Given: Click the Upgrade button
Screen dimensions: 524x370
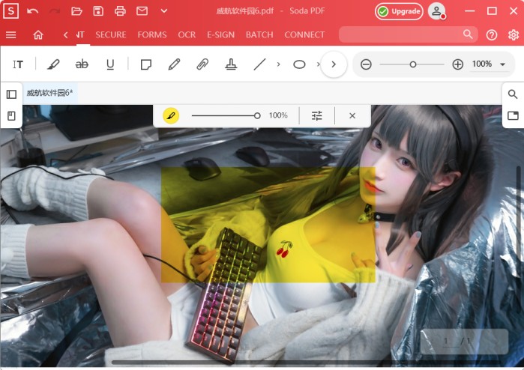Looking at the screenshot, I should pyautogui.click(x=399, y=11).
